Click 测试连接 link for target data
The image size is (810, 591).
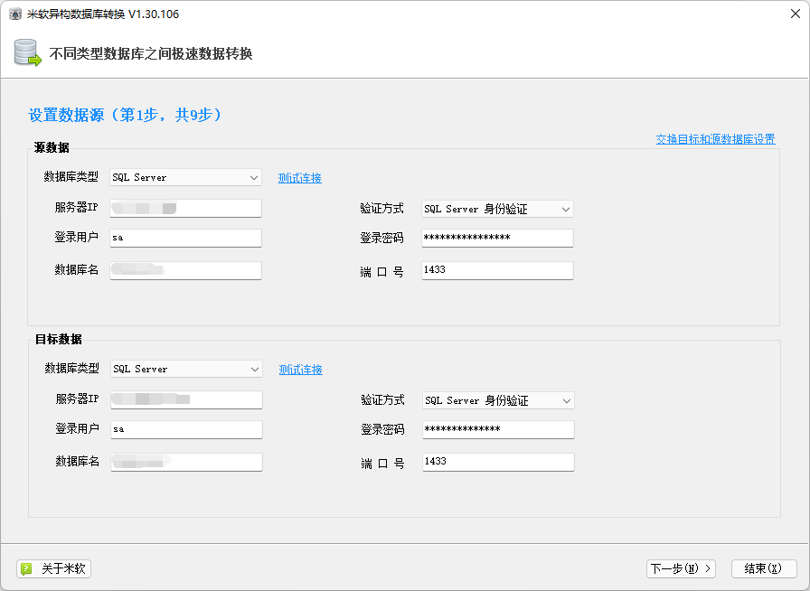(x=300, y=370)
